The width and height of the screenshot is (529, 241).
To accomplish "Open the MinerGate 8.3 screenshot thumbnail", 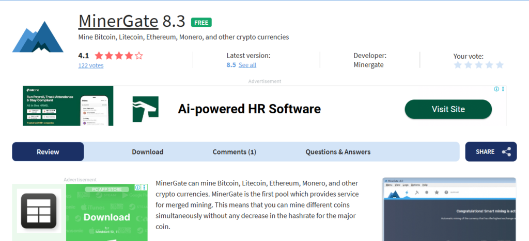I will tap(449, 209).
